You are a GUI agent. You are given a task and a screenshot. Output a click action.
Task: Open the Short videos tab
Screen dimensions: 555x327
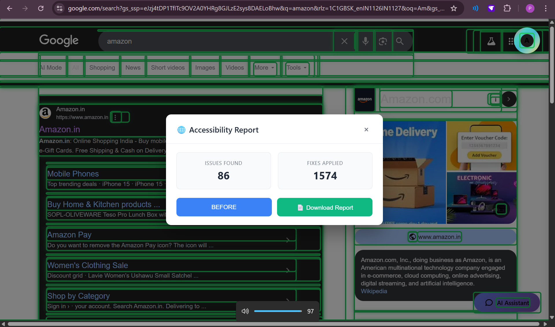pyautogui.click(x=168, y=68)
